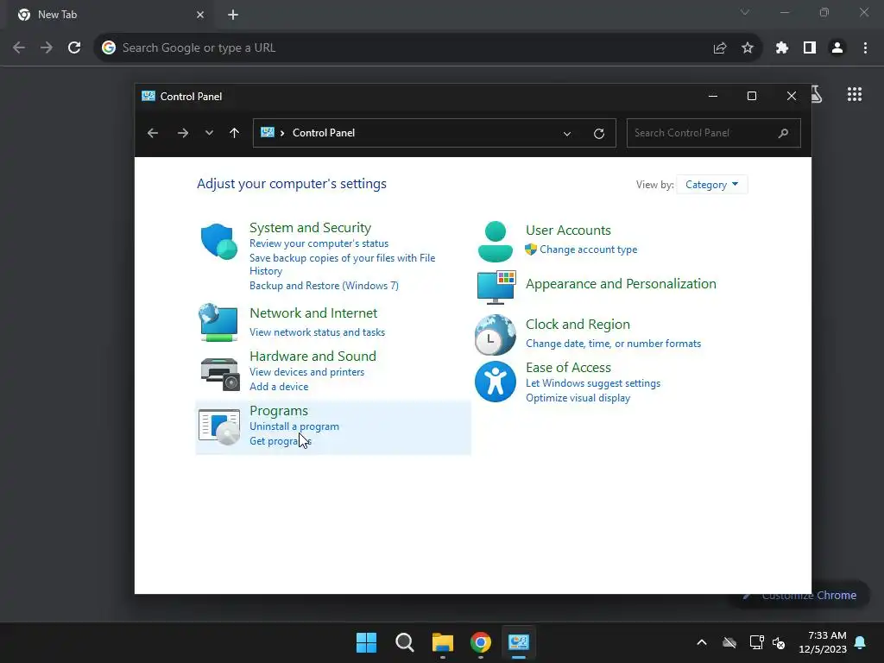Open the Chrome three-dot menu
Image resolution: width=884 pixels, height=663 pixels.
tap(865, 48)
